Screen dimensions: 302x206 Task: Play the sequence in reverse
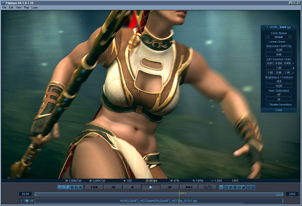[132, 187]
